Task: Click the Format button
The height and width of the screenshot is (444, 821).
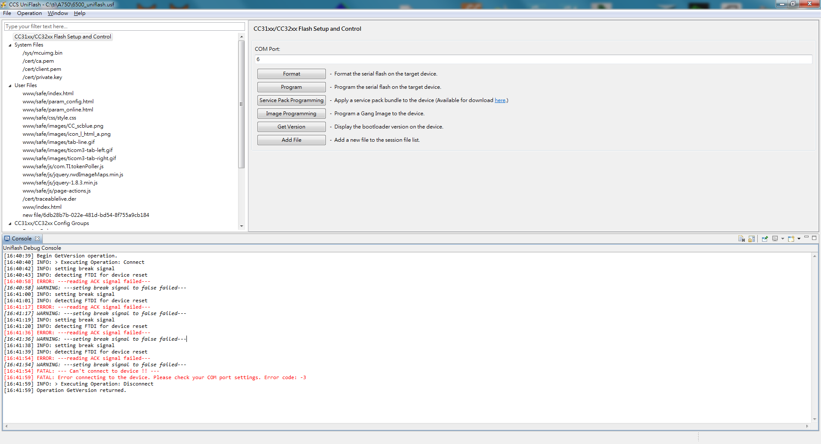Action: (292, 74)
